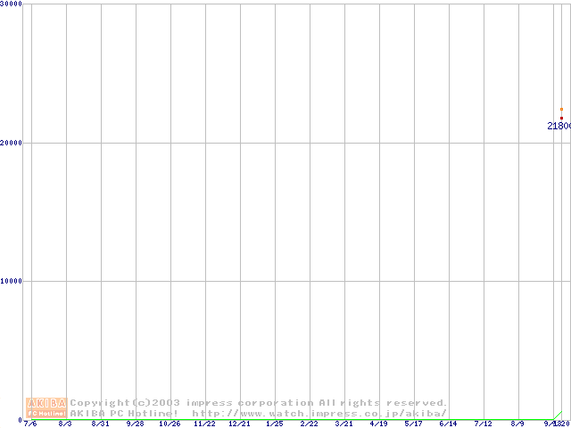Viewport: 571px width, 428px height.
Task: Click the AKIBA PC Hotline logo
Action: pos(46,407)
